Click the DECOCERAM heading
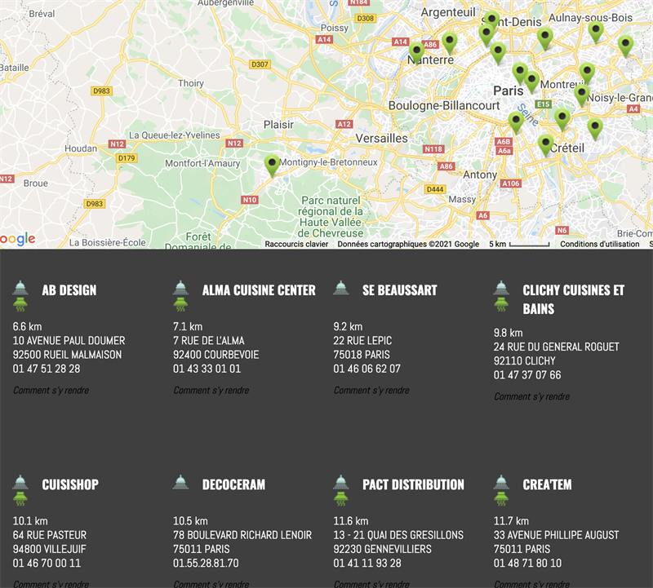This screenshot has width=653, height=588. click(233, 484)
